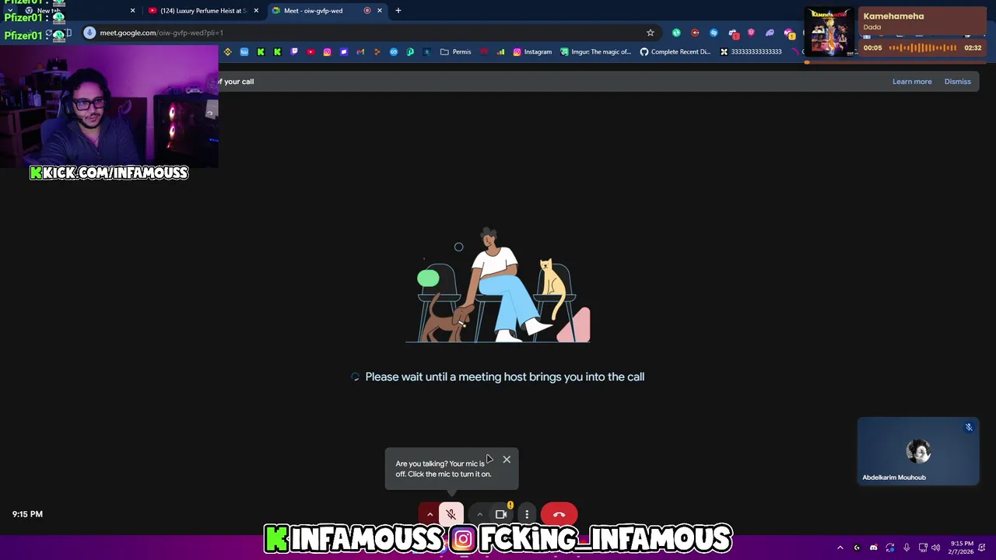Turn on the camera in Meet
The width and height of the screenshot is (996, 560).
tap(501, 514)
